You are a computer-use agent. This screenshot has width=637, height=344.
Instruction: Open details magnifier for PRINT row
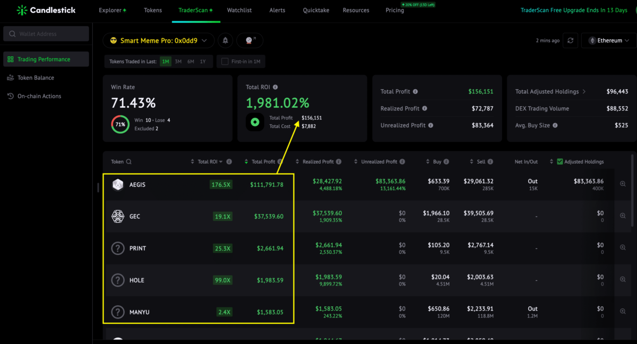click(x=623, y=247)
